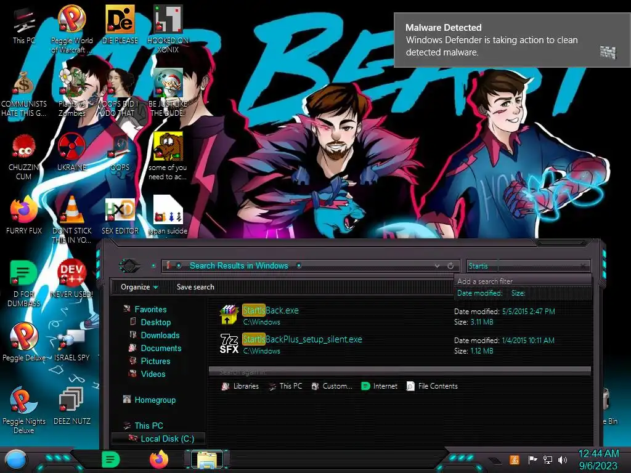
Task: Open green document app in taskbar
Action: [111, 459]
